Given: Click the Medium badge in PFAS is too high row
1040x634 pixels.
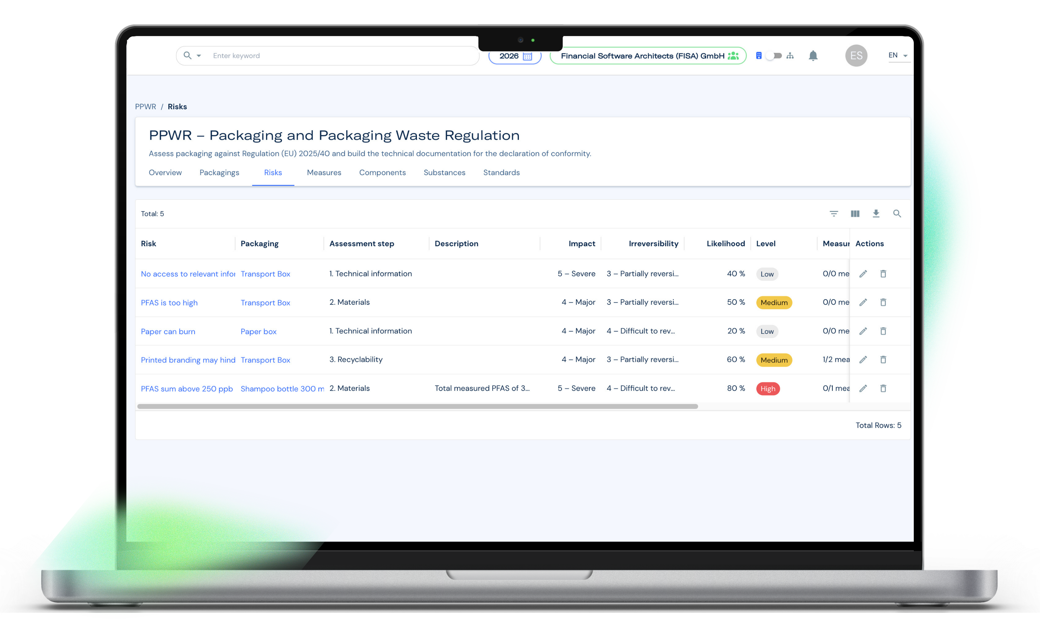Looking at the screenshot, I should click(x=774, y=303).
